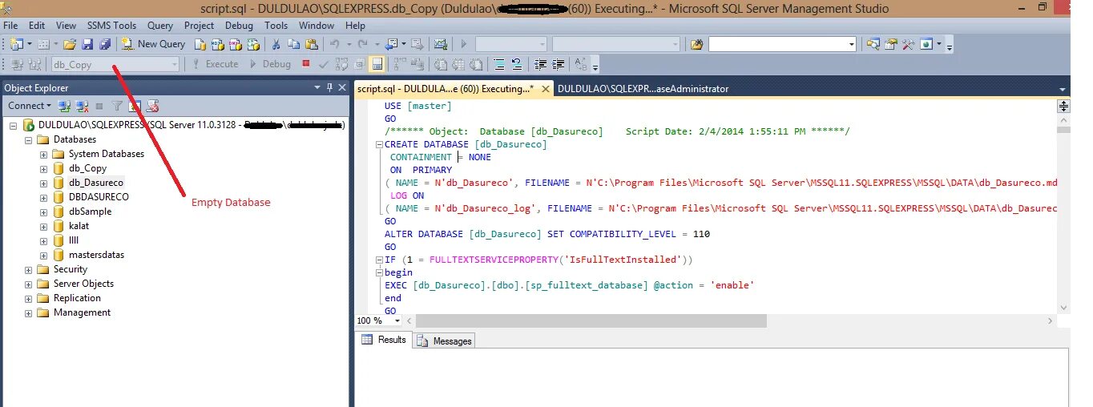1093x407 pixels.
Task: Open the Window menu
Action: [317, 26]
